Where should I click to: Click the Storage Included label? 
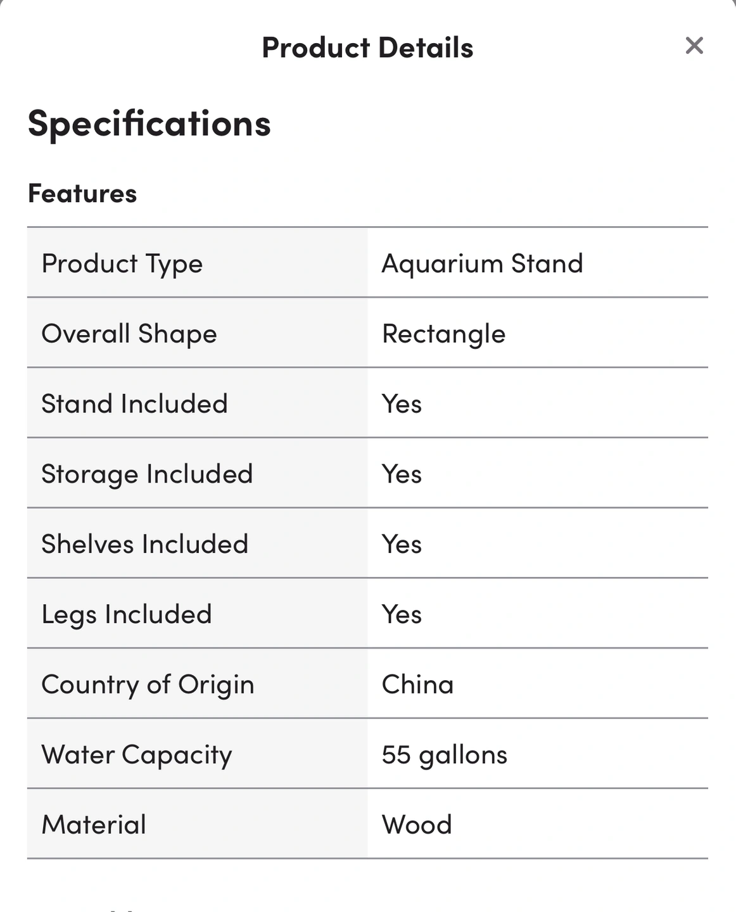click(x=147, y=474)
